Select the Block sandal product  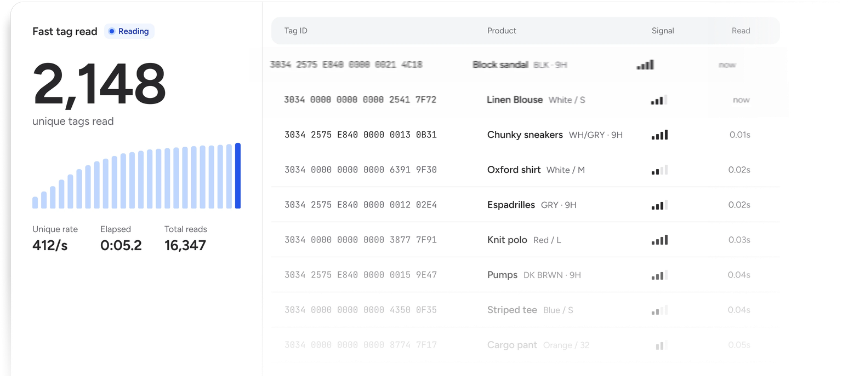(500, 65)
